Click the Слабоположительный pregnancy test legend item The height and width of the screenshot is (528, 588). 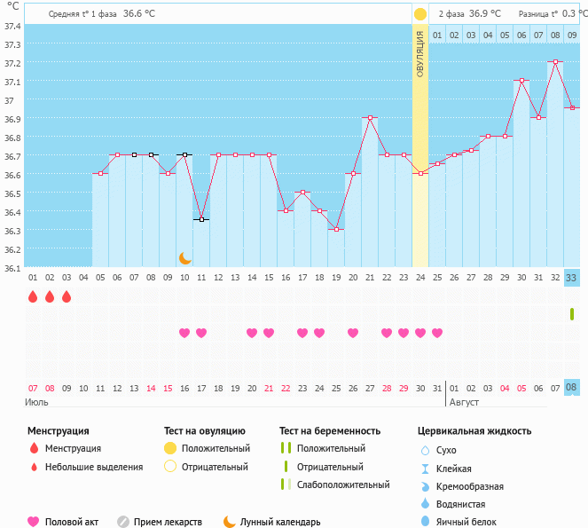pos(335,485)
